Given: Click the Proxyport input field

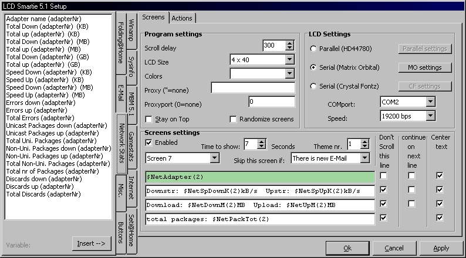Looking at the screenshot, I should click(272, 102).
